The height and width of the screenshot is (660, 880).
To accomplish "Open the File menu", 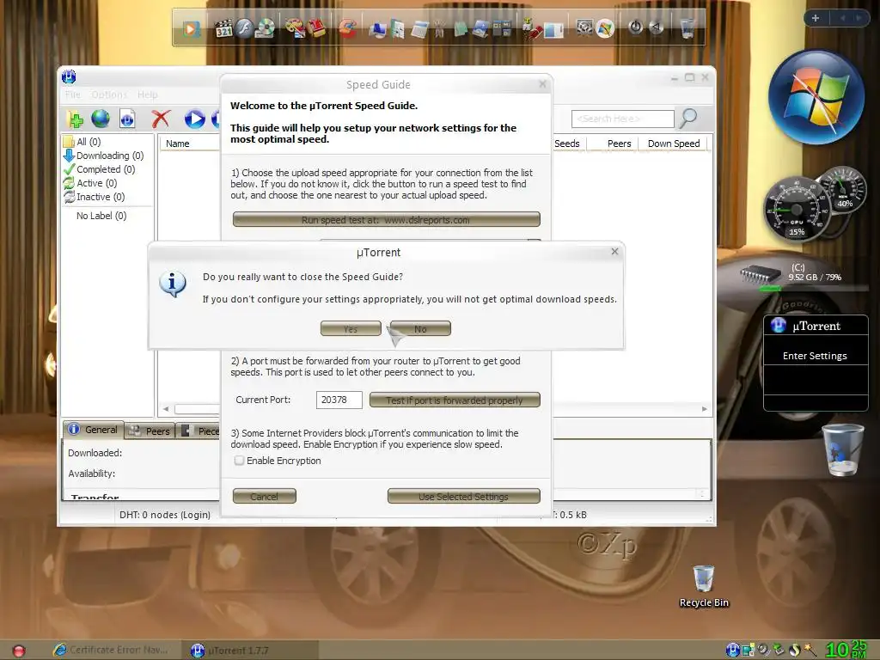I will point(73,95).
